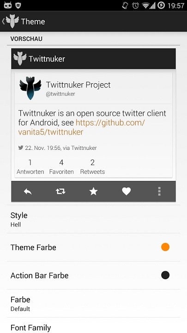Viewport: 187px width, 333px height.
Task: Open the Style setting showing Hell
Action: 93,219
